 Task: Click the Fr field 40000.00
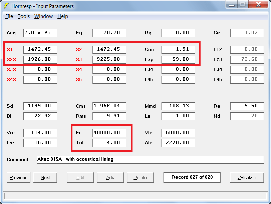coord(109,133)
